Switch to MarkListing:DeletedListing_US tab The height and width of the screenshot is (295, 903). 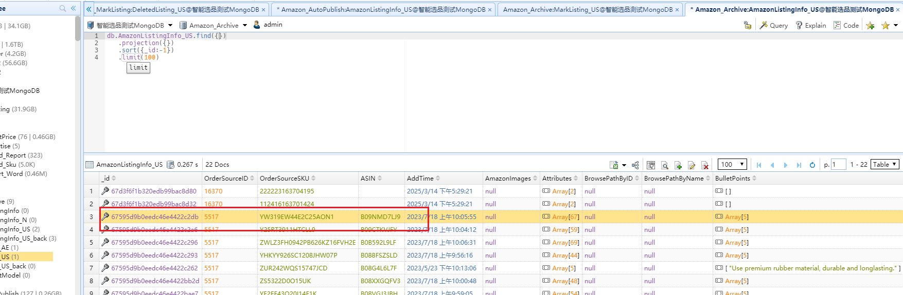click(178, 9)
